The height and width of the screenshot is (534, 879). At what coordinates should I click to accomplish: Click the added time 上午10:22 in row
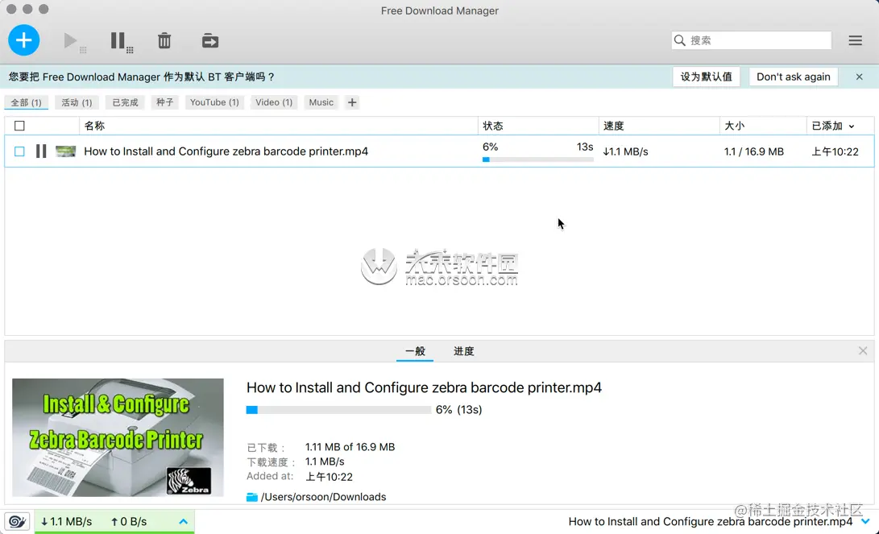point(835,152)
